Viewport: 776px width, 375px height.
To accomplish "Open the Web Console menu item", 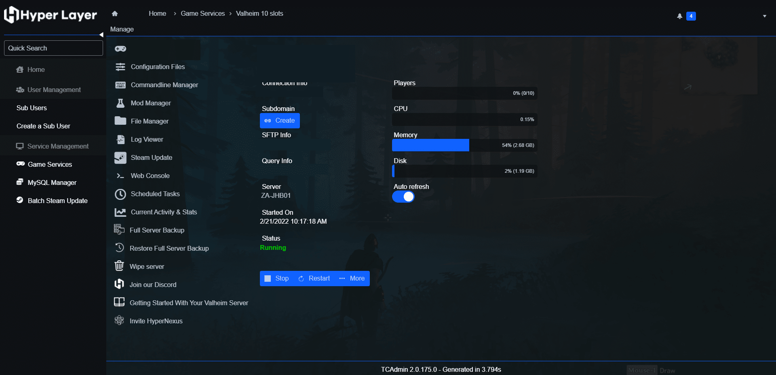I will (150, 176).
